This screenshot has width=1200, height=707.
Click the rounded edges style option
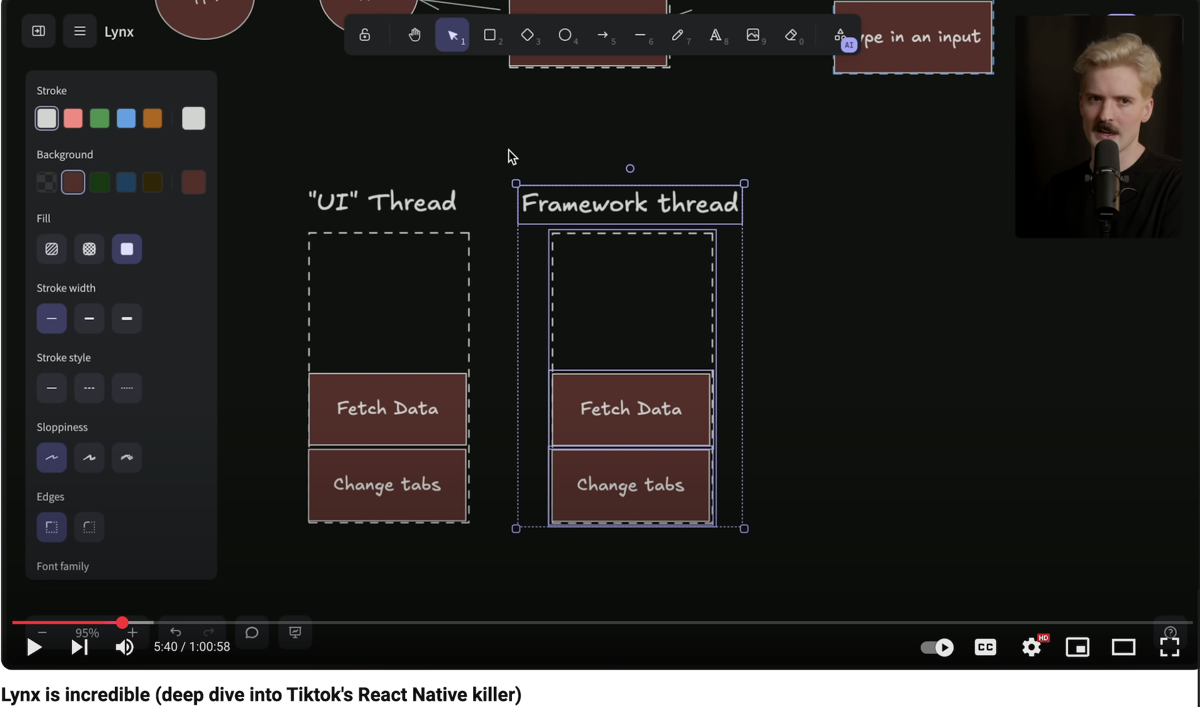click(x=89, y=526)
